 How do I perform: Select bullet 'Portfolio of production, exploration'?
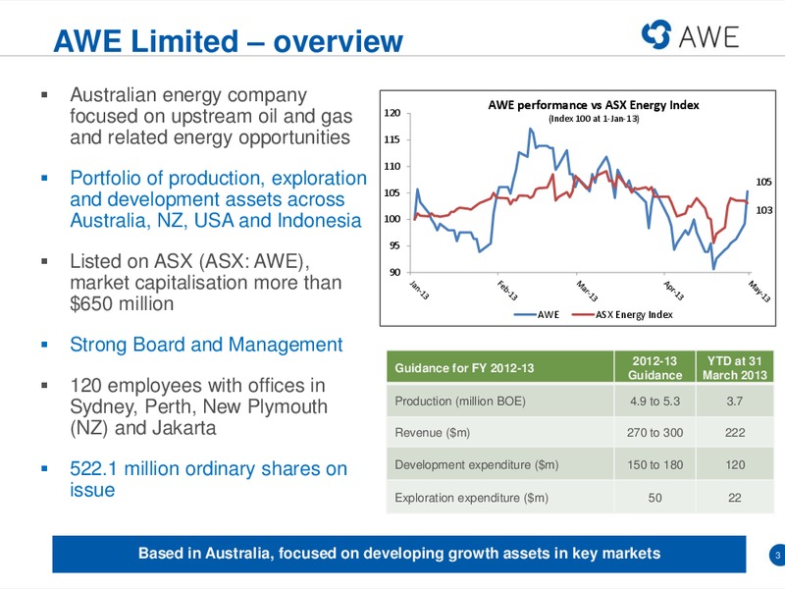(218, 199)
